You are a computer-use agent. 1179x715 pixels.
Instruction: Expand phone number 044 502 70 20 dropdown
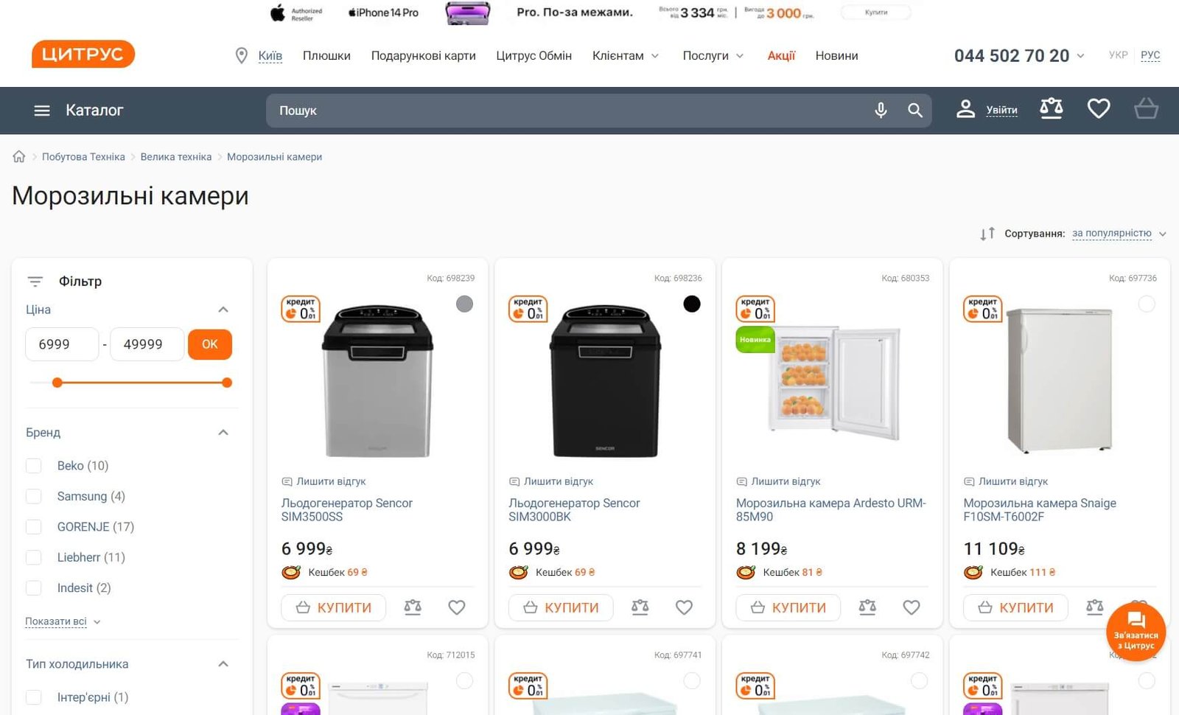tap(1080, 56)
